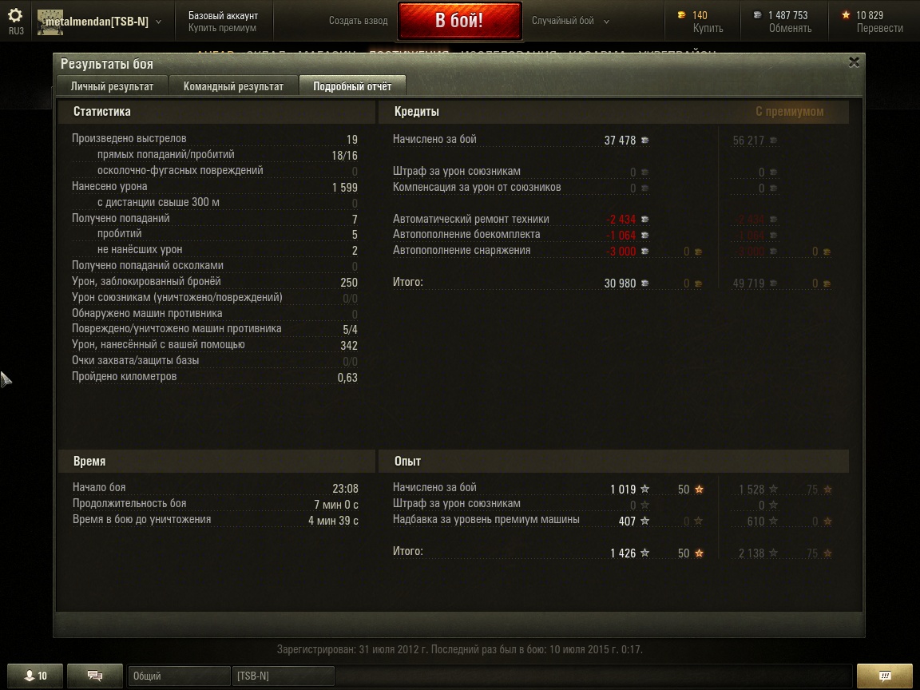
Task: Open notifications icon at bottom right
Action: [885, 676]
